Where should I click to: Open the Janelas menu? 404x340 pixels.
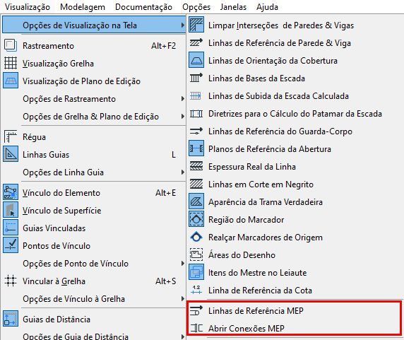[x=233, y=6]
